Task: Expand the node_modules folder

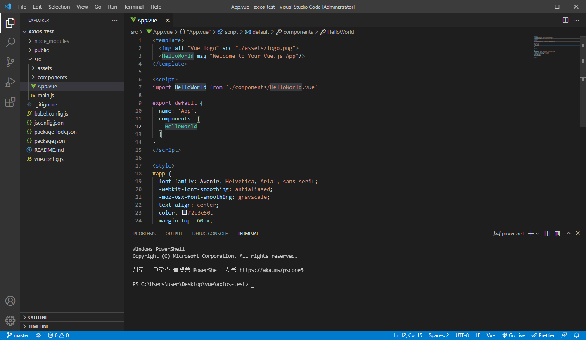Action: point(72,41)
